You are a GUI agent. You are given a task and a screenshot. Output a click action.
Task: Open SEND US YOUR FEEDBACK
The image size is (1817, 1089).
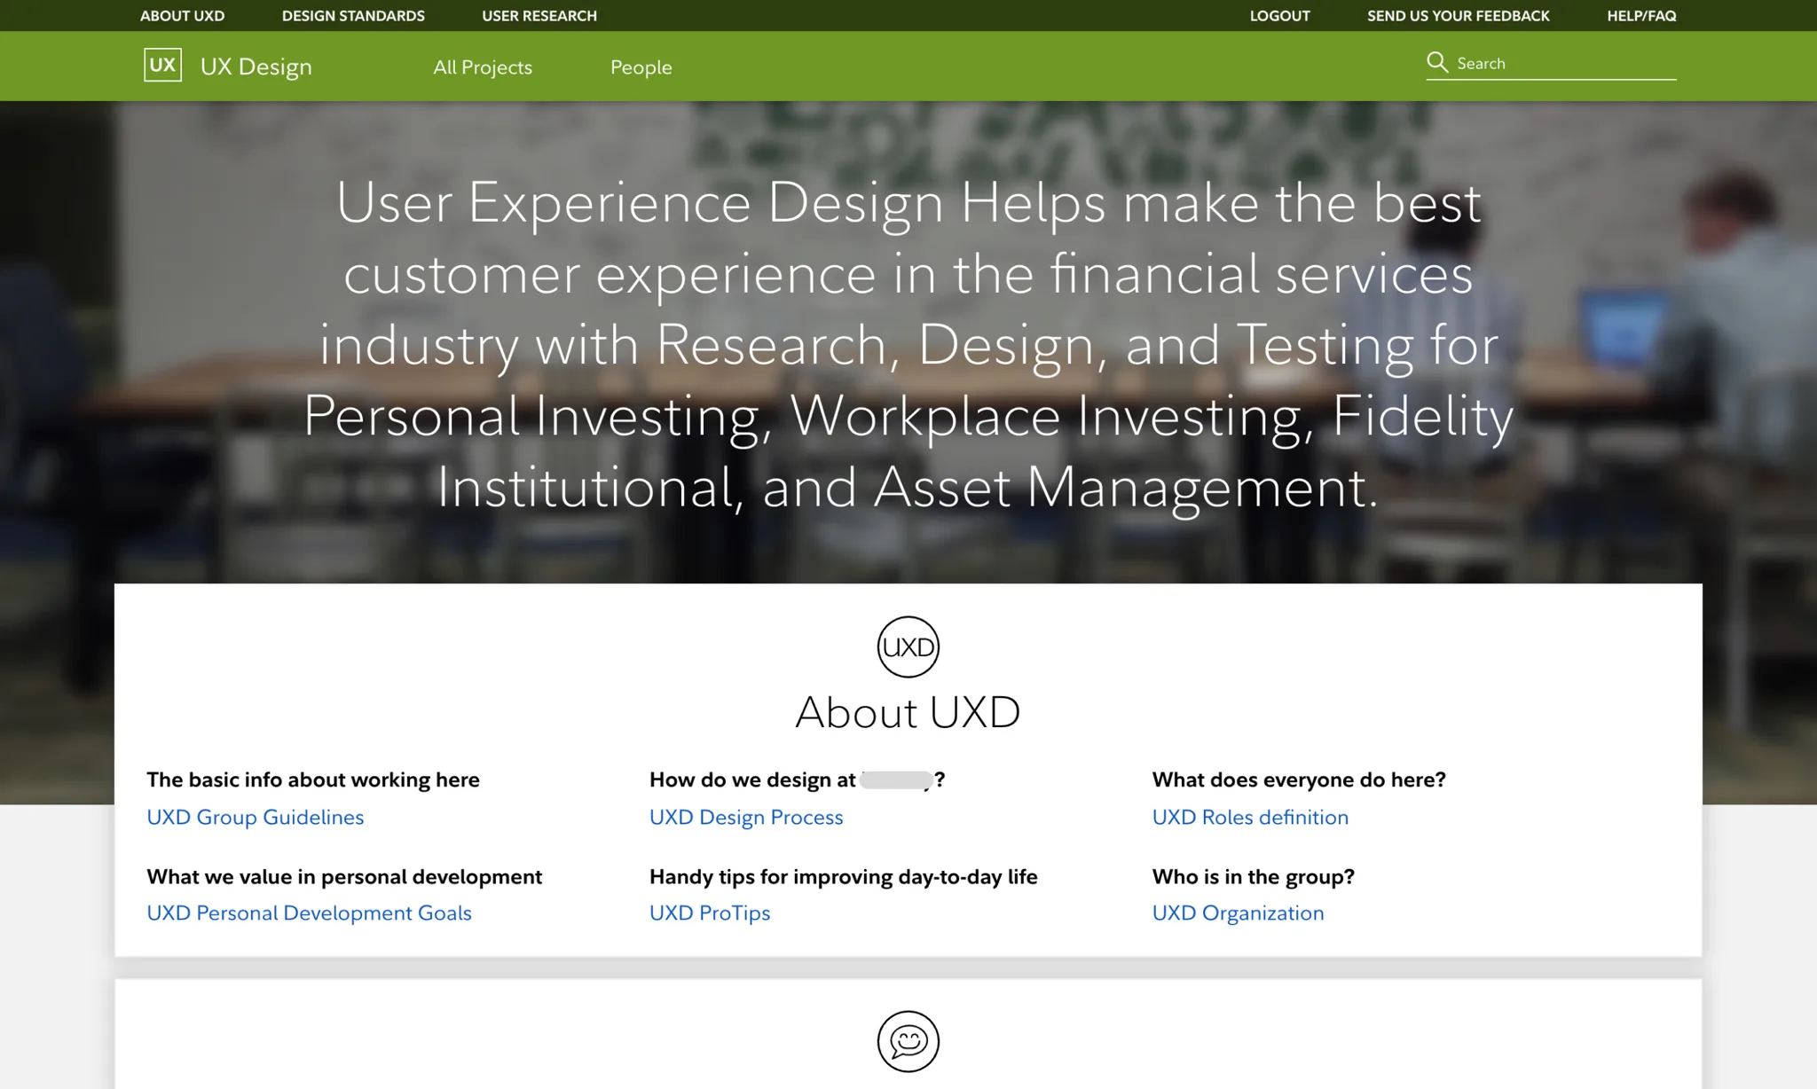(1458, 15)
